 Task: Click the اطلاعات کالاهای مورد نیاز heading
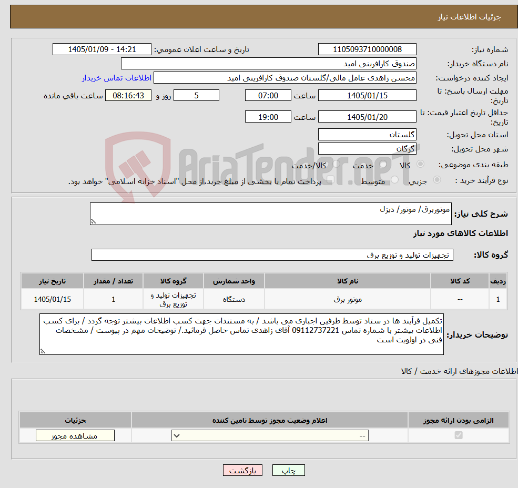[461, 233]
